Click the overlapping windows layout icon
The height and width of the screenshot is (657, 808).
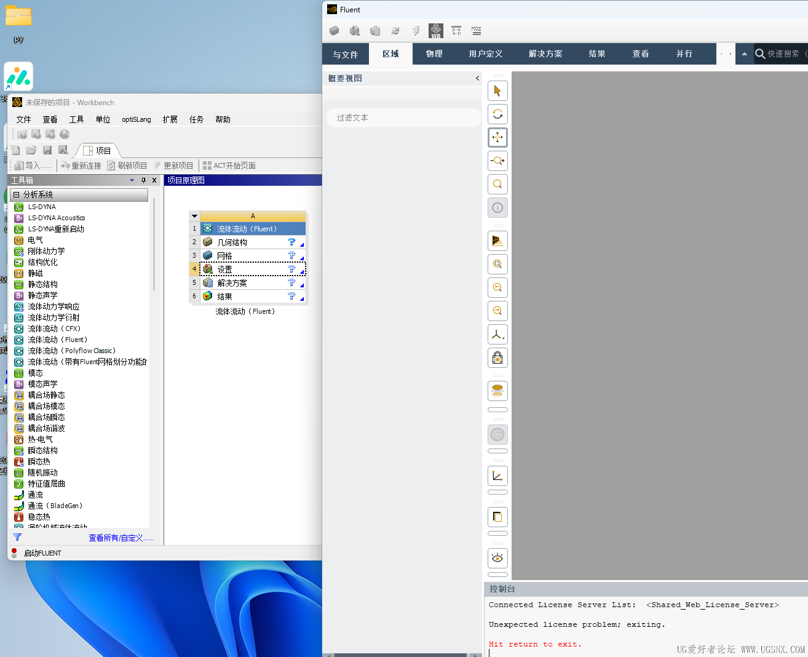497,517
